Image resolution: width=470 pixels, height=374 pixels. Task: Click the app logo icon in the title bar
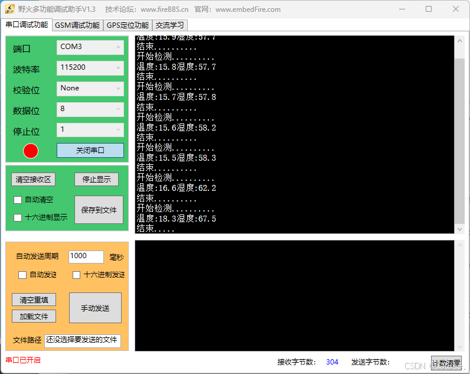10,9
